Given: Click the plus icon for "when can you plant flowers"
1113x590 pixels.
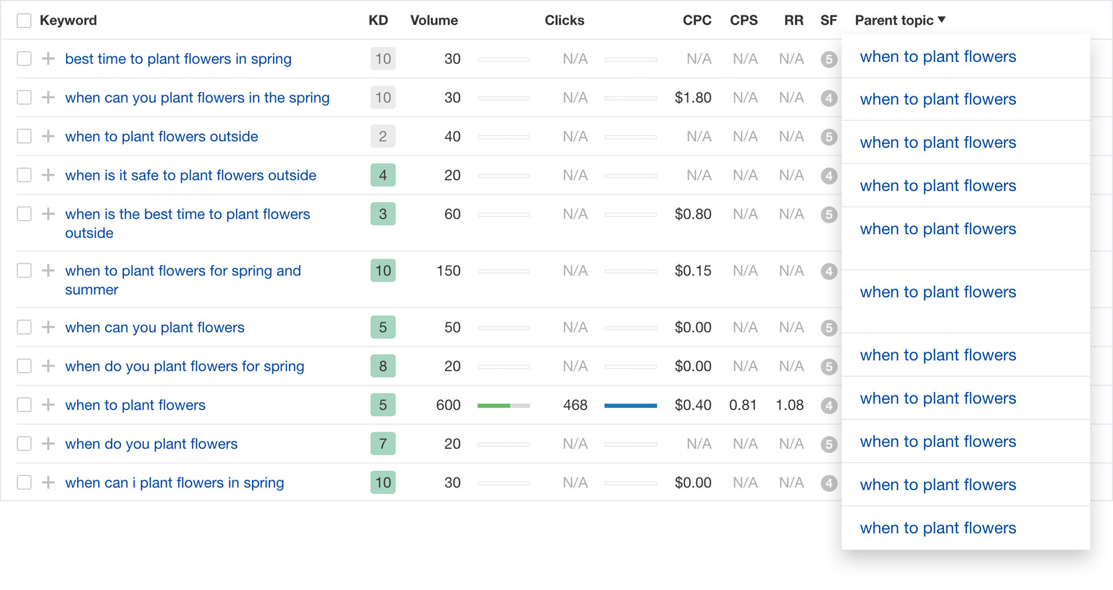Looking at the screenshot, I should tap(48, 327).
